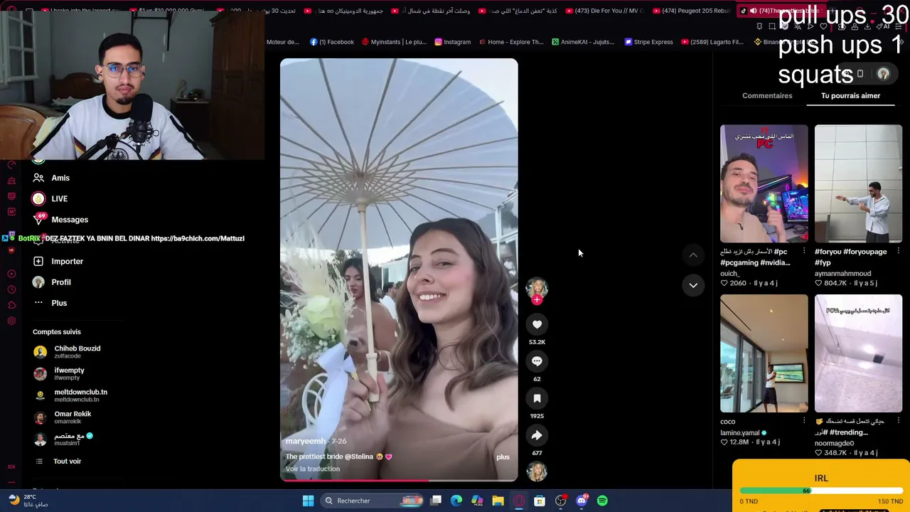910x512 pixels.
Task: Open the ouich_ PC gaming video thumbnail
Action: [x=764, y=183]
